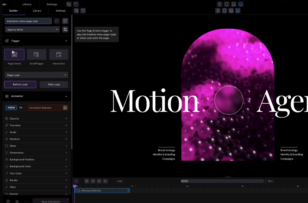
Task: Add Opacity property with its plus icon
Action: 66,119
